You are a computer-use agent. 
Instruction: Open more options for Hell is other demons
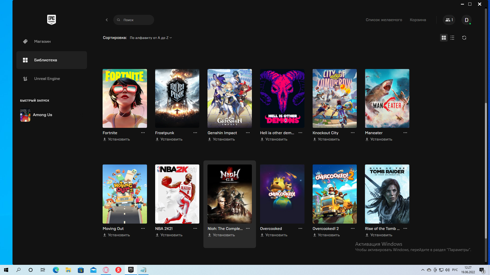click(300, 133)
